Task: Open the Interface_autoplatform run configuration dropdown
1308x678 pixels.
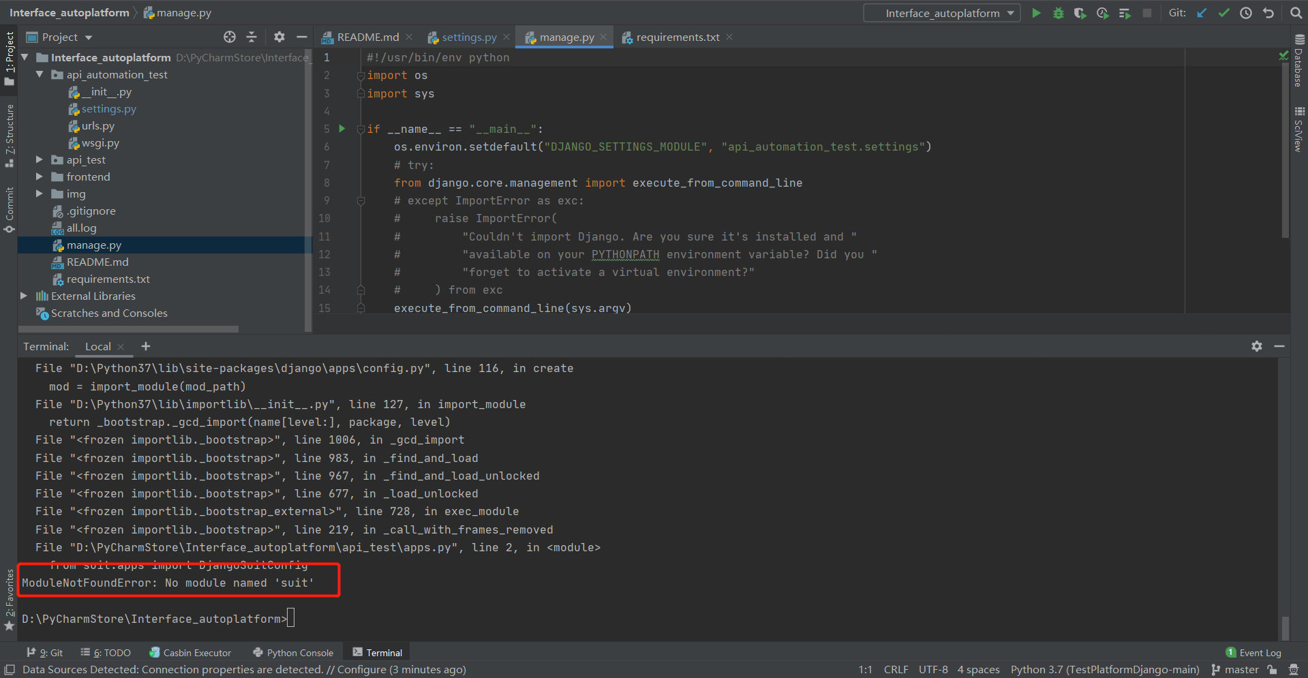Action: 941,12
